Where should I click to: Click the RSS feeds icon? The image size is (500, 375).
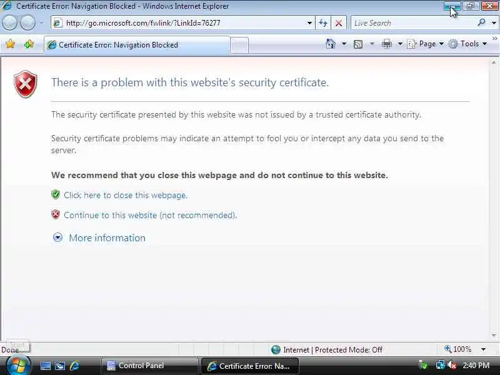click(x=358, y=44)
